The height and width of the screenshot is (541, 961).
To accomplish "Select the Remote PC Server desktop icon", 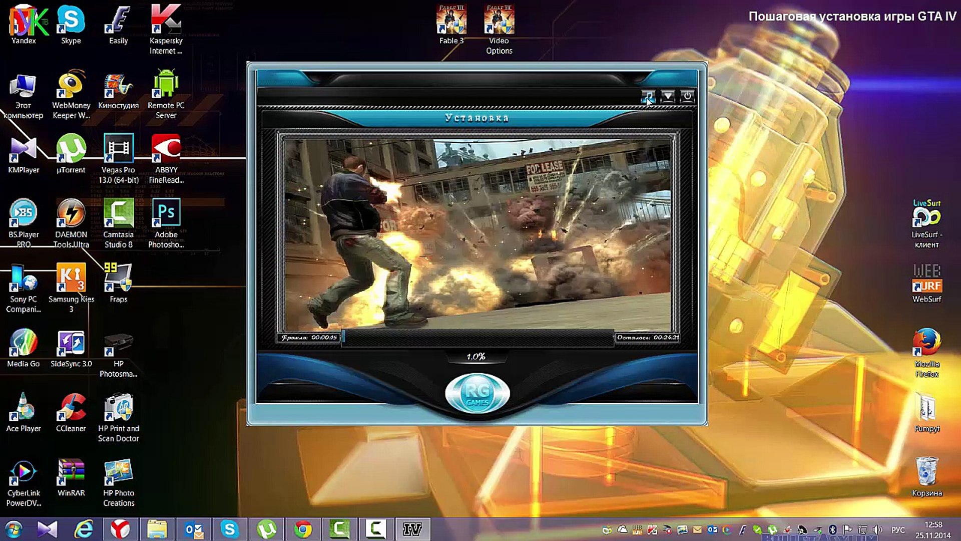I will (166, 94).
